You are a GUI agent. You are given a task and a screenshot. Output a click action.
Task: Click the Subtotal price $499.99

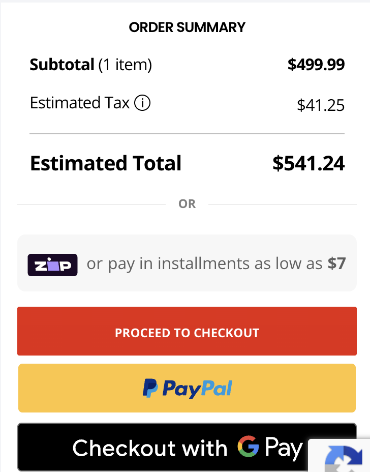[316, 65]
